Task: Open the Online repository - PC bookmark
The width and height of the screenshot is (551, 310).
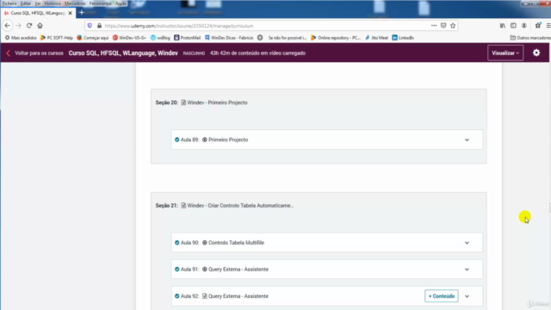Action: pyautogui.click(x=336, y=38)
